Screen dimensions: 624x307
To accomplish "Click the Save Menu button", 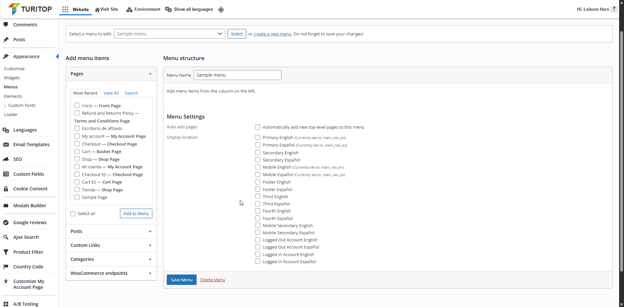I will 181,280.
